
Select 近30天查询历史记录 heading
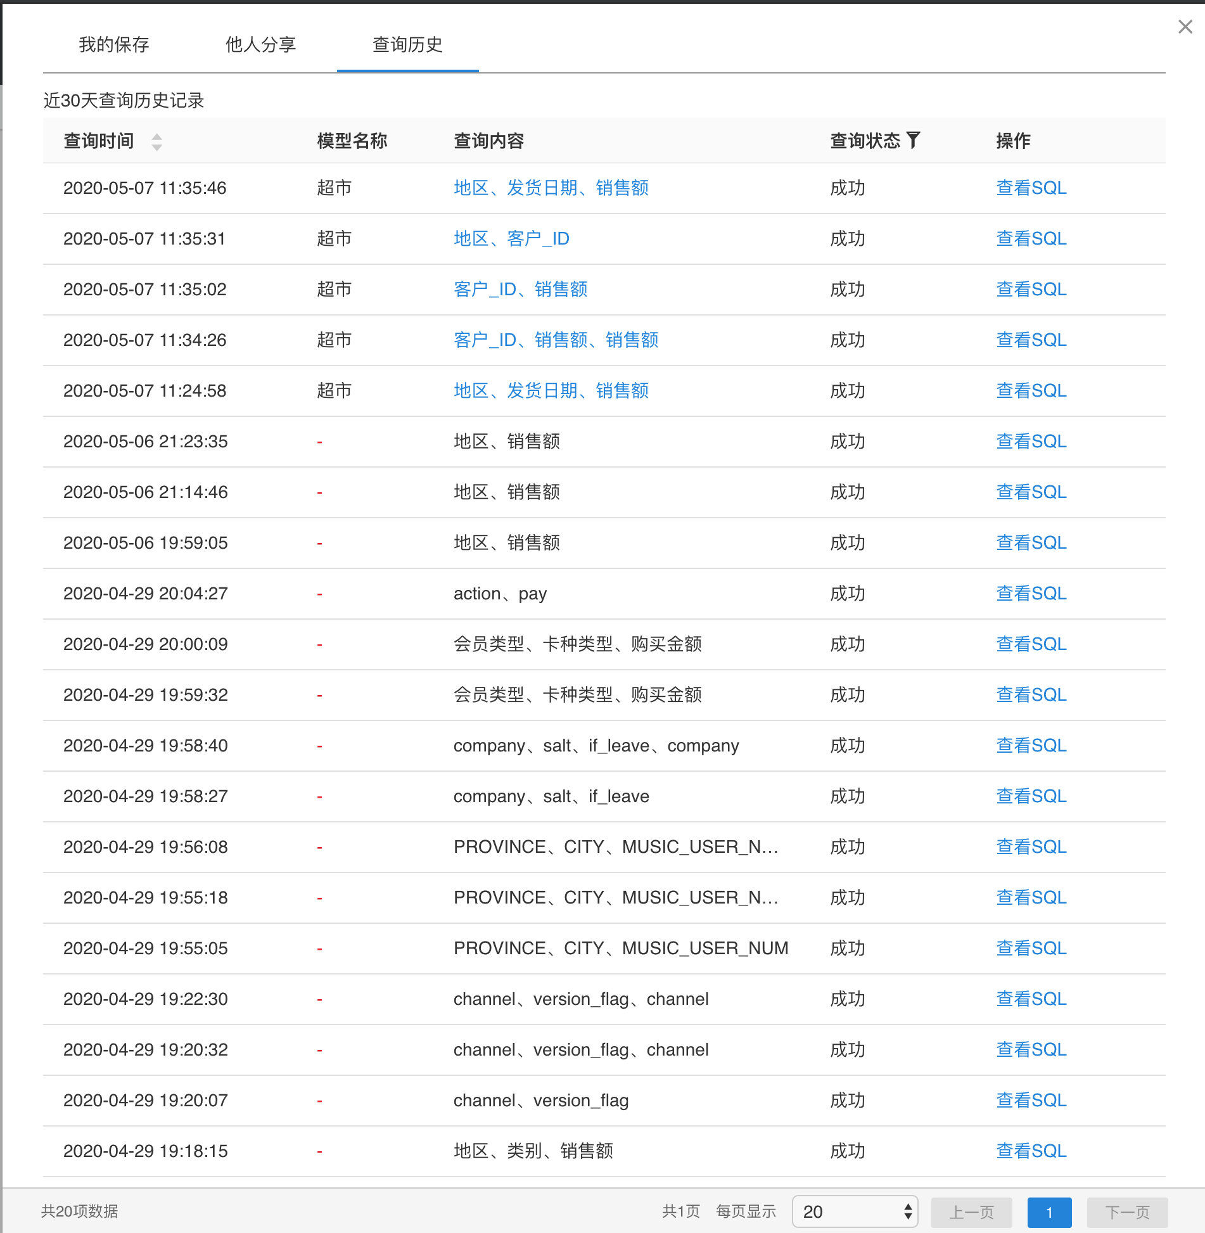click(x=124, y=101)
